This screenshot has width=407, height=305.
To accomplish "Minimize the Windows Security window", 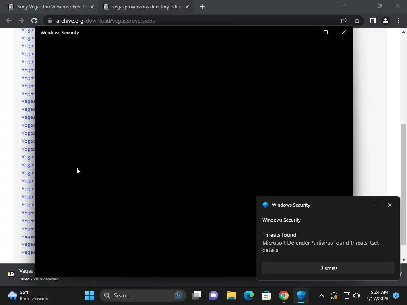I will [x=307, y=32].
